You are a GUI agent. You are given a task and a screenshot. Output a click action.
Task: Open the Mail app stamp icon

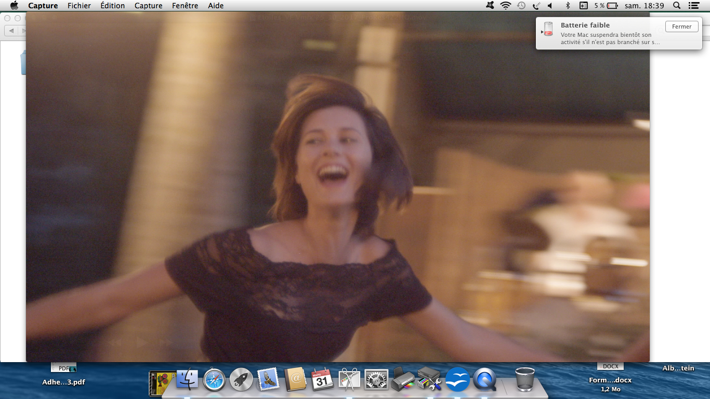(x=268, y=380)
